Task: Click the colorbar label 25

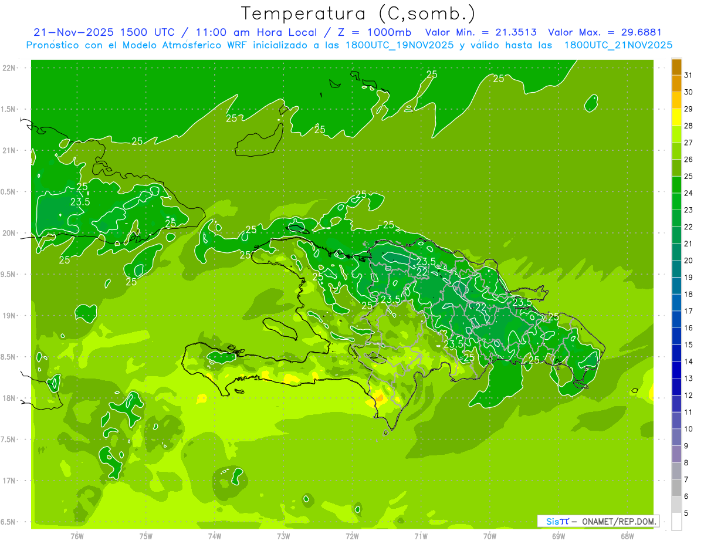Action: point(689,176)
